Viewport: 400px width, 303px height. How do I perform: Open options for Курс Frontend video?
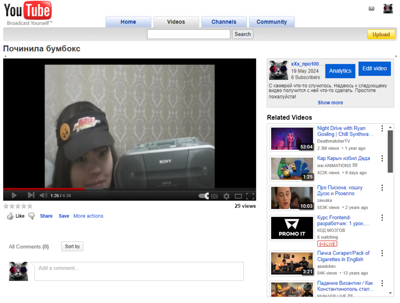(382, 218)
